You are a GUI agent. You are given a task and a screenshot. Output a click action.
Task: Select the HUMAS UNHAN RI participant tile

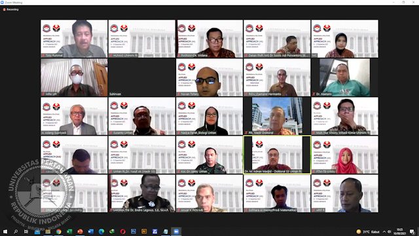pos(141,39)
